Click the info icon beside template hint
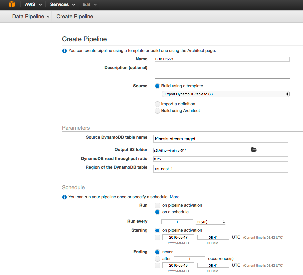The image size is (303, 275). pyautogui.click(x=64, y=51)
